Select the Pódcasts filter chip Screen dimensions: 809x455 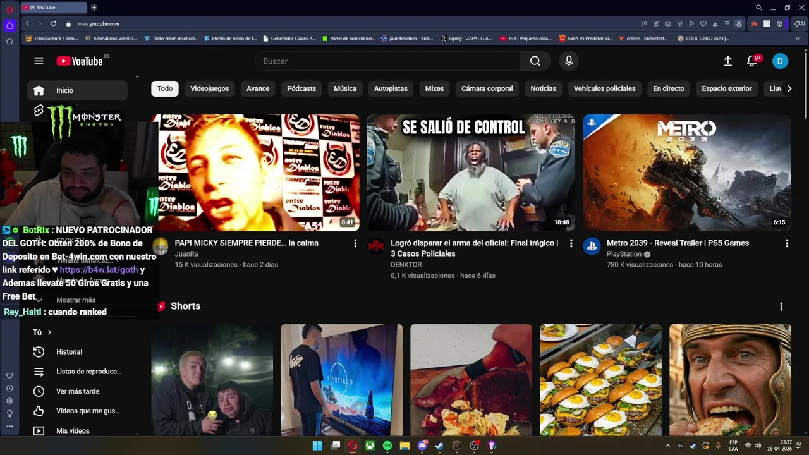(x=301, y=88)
